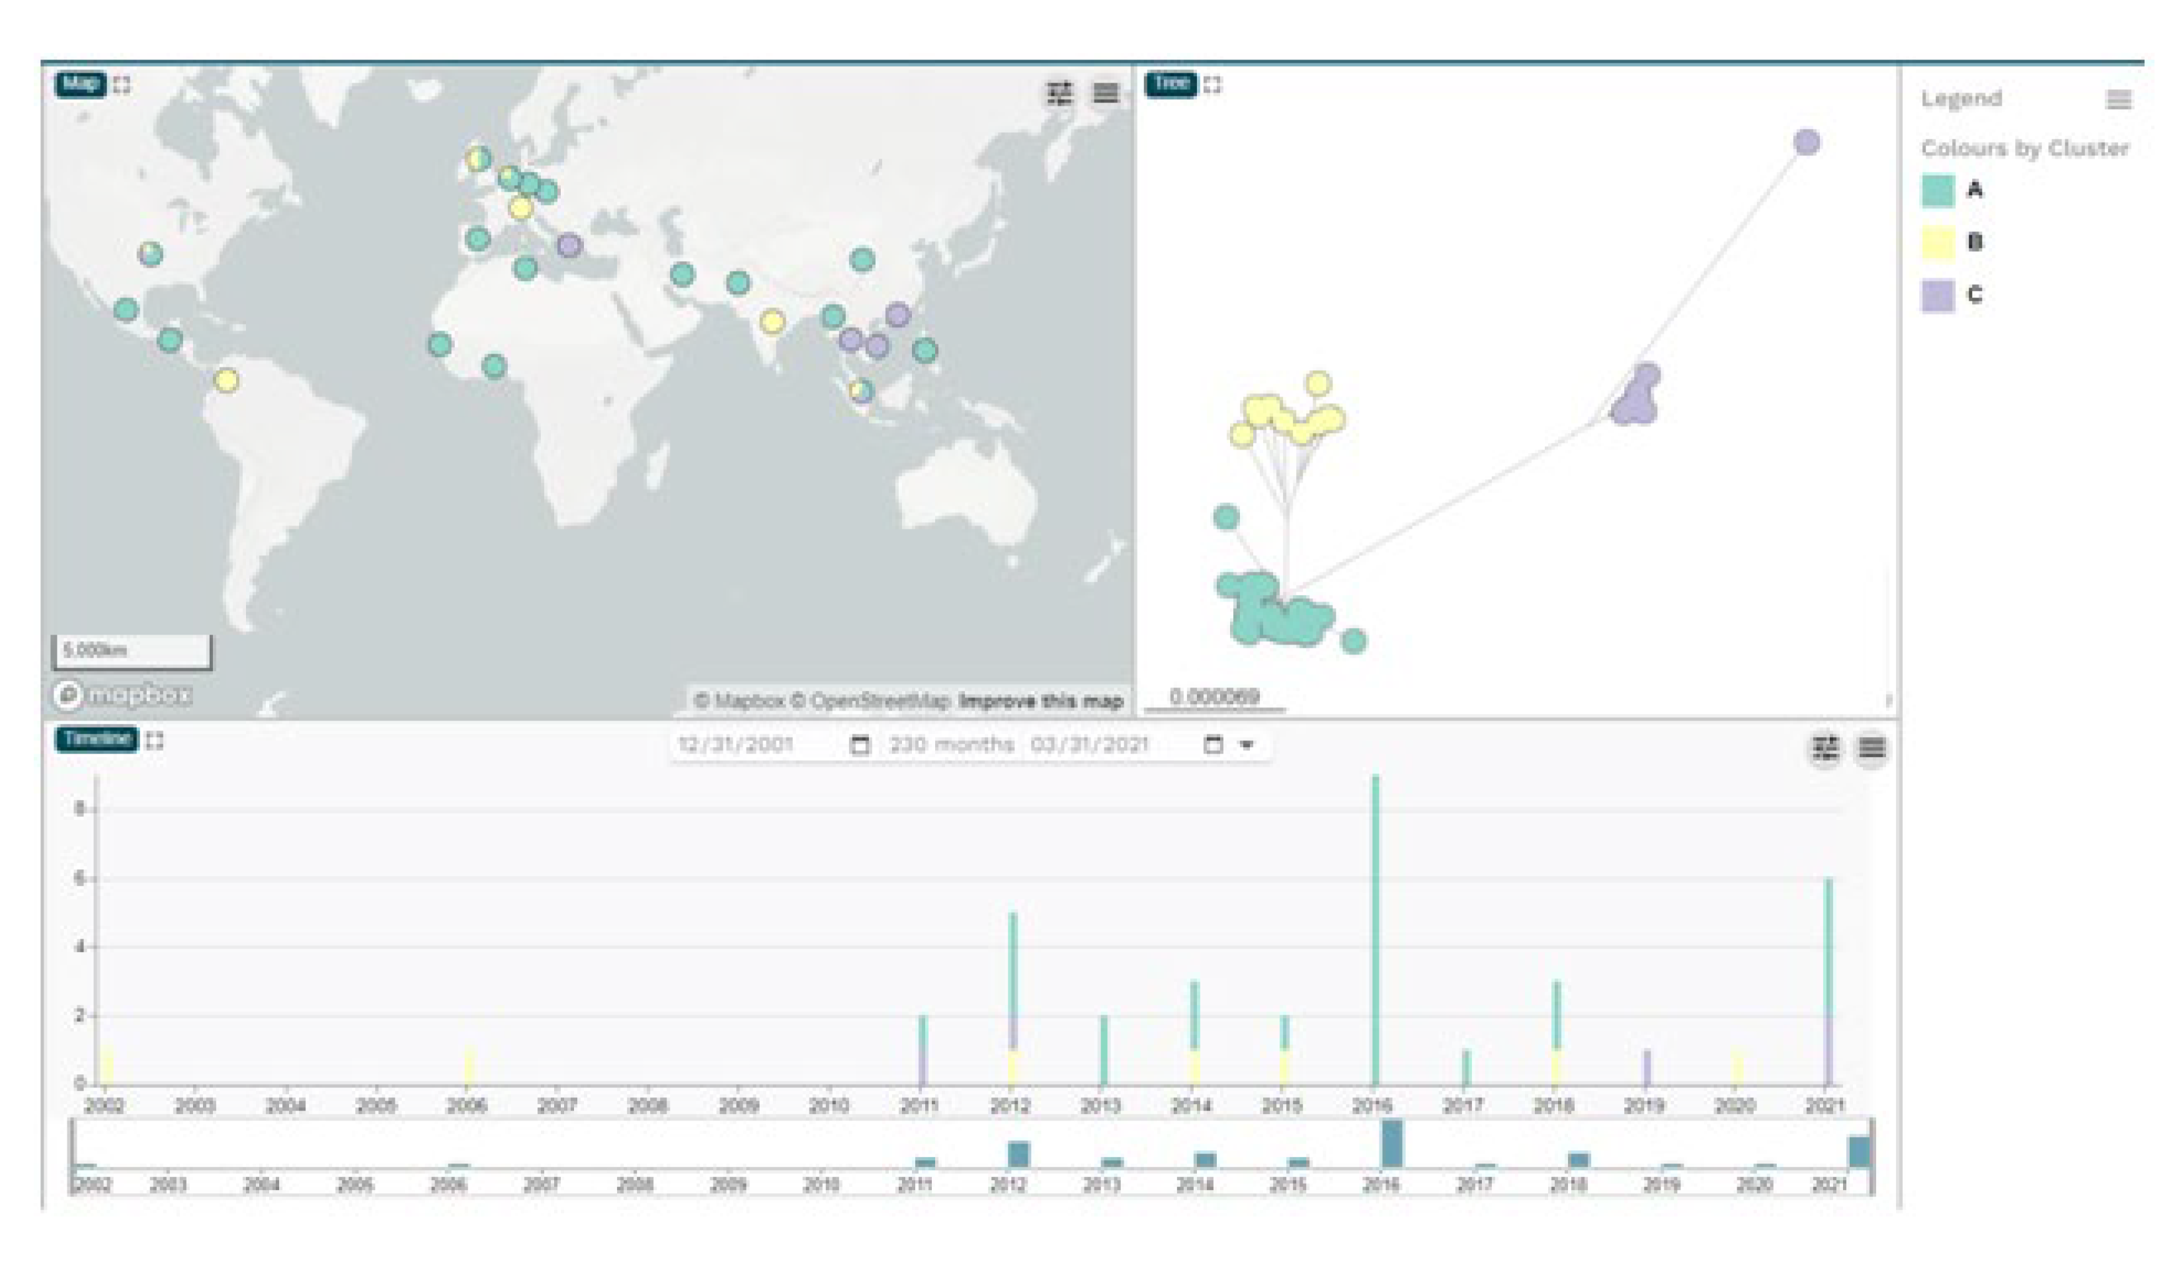Image resolution: width=2179 pixels, height=1270 pixels.
Task: Select the Timeline panel tab label
Action: (x=96, y=740)
